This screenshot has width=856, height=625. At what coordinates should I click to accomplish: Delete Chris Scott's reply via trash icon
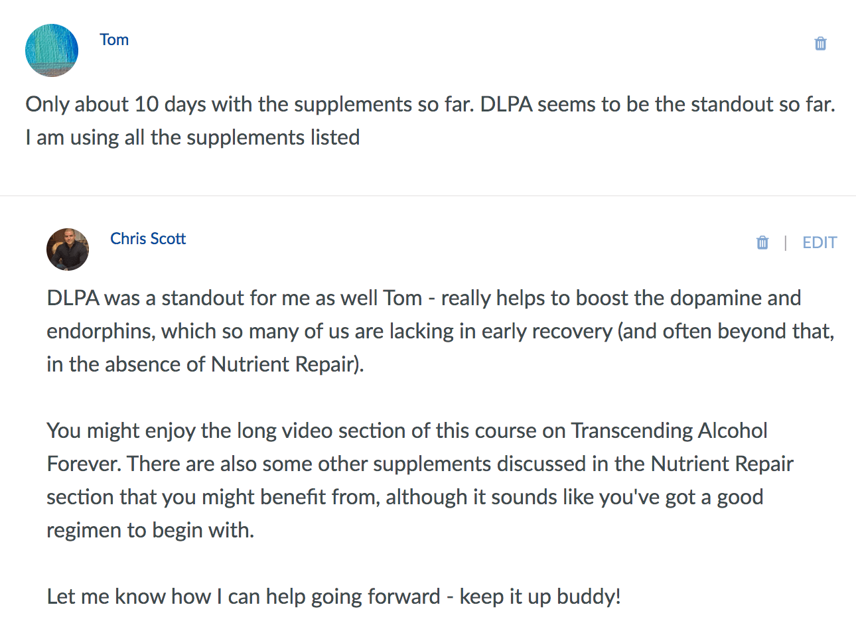[762, 243]
